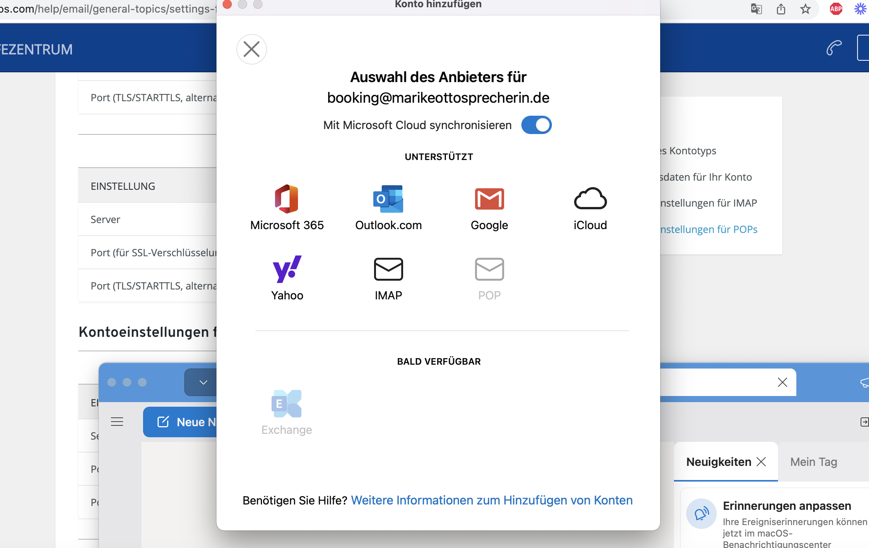
Task: Open the ABP Adblock Plus extension
Action: 836,9
